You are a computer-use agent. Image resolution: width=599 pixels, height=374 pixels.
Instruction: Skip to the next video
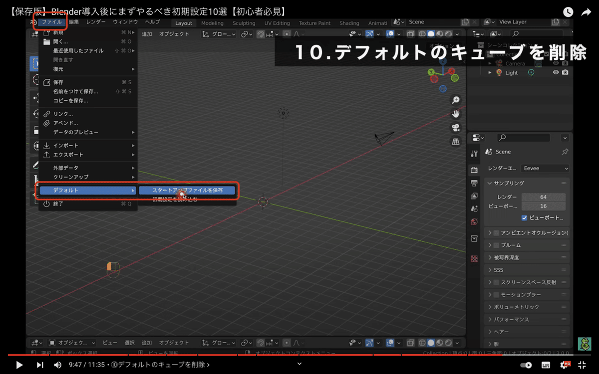(x=40, y=365)
